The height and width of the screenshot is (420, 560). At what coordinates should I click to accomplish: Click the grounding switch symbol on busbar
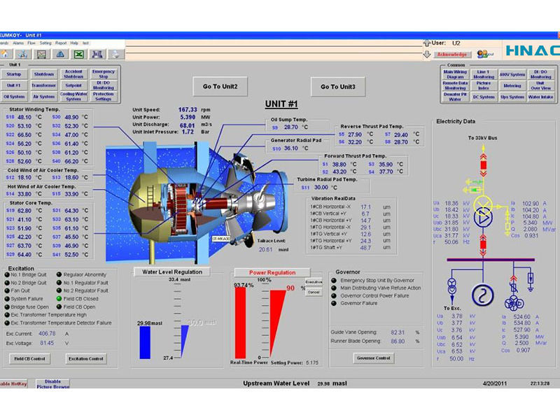click(x=531, y=282)
